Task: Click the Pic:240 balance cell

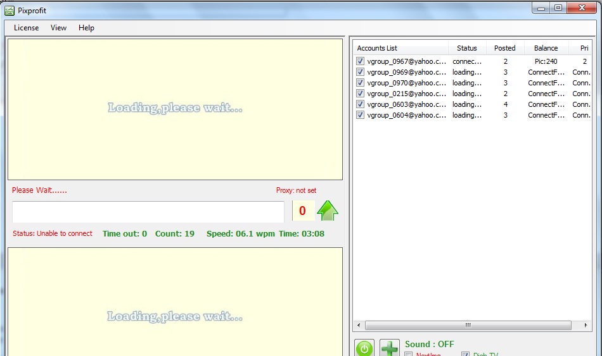Action: (546, 61)
